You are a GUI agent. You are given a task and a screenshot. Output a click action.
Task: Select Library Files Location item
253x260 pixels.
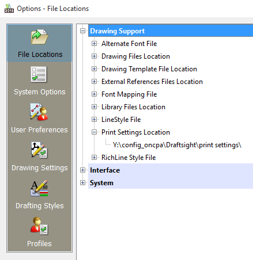pyautogui.click(x=133, y=107)
